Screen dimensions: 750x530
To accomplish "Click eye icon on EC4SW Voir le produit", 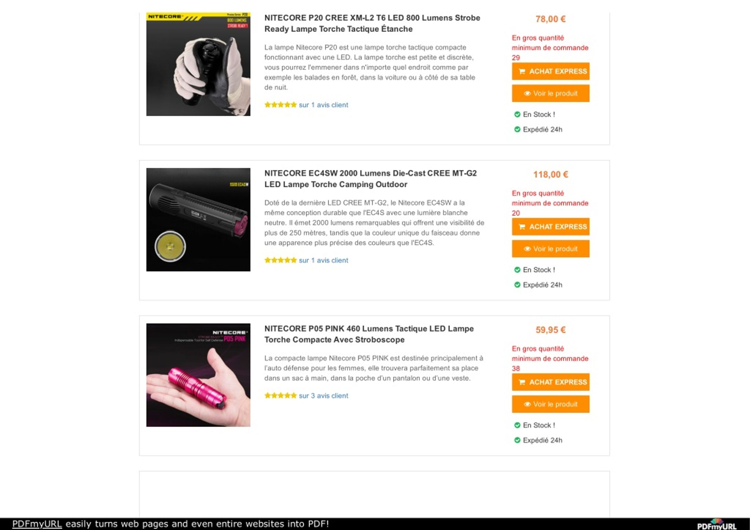I will [527, 249].
